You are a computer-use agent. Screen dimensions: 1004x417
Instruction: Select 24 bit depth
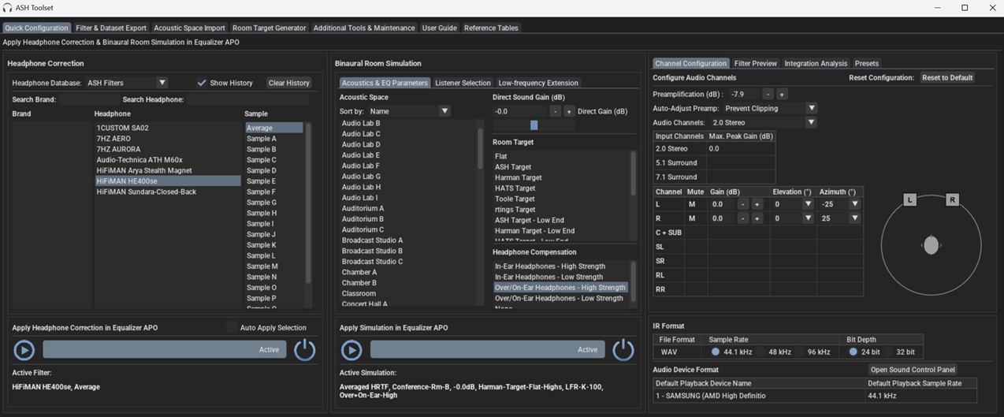click(853, 352)
